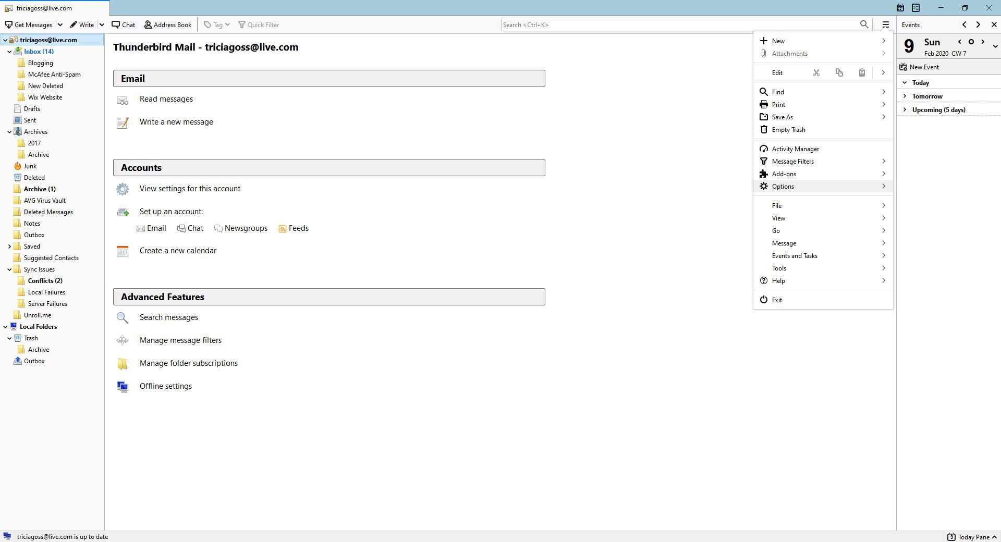Click the Tag toolbar dropdown
The width and height of the screenshot is (1001, 542).
click(x=216, y=24)
